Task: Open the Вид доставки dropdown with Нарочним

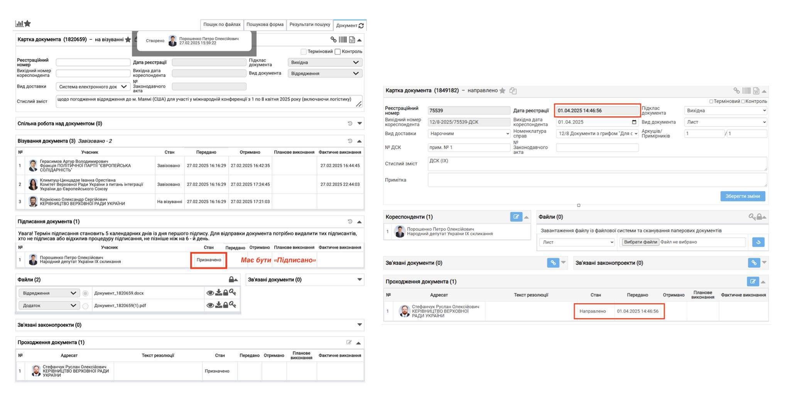Action: pos(469,134)
